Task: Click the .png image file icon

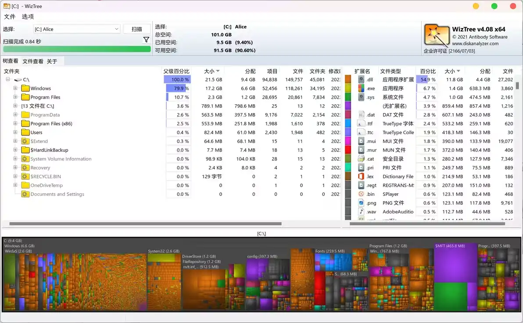Action: pos(361,203)
